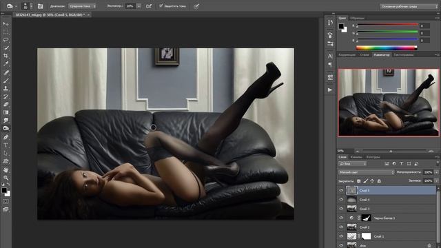Switch to the Коррекция tab
This screenshot has width=441, height=248.
pos(347,55)
